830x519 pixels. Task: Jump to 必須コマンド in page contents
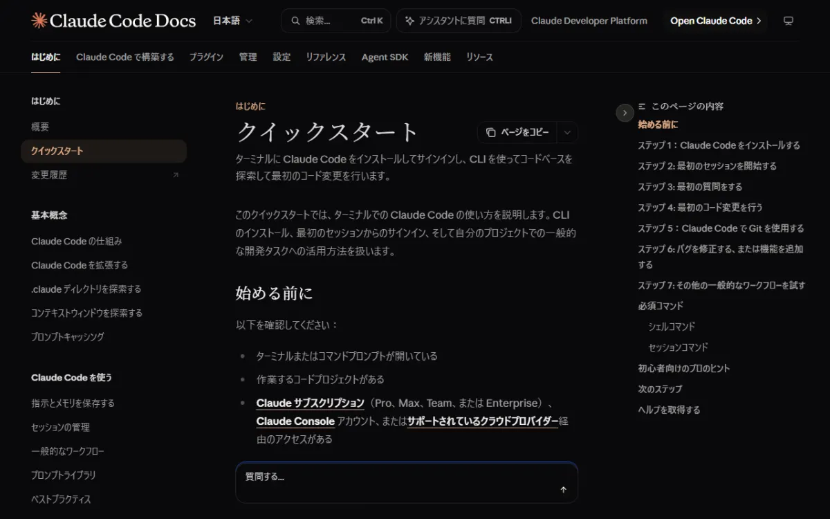point(661,306)
